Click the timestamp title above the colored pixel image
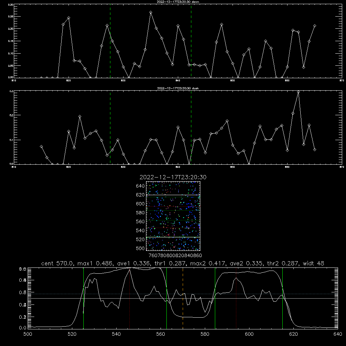The image size is (346, 346). [173, 177]
